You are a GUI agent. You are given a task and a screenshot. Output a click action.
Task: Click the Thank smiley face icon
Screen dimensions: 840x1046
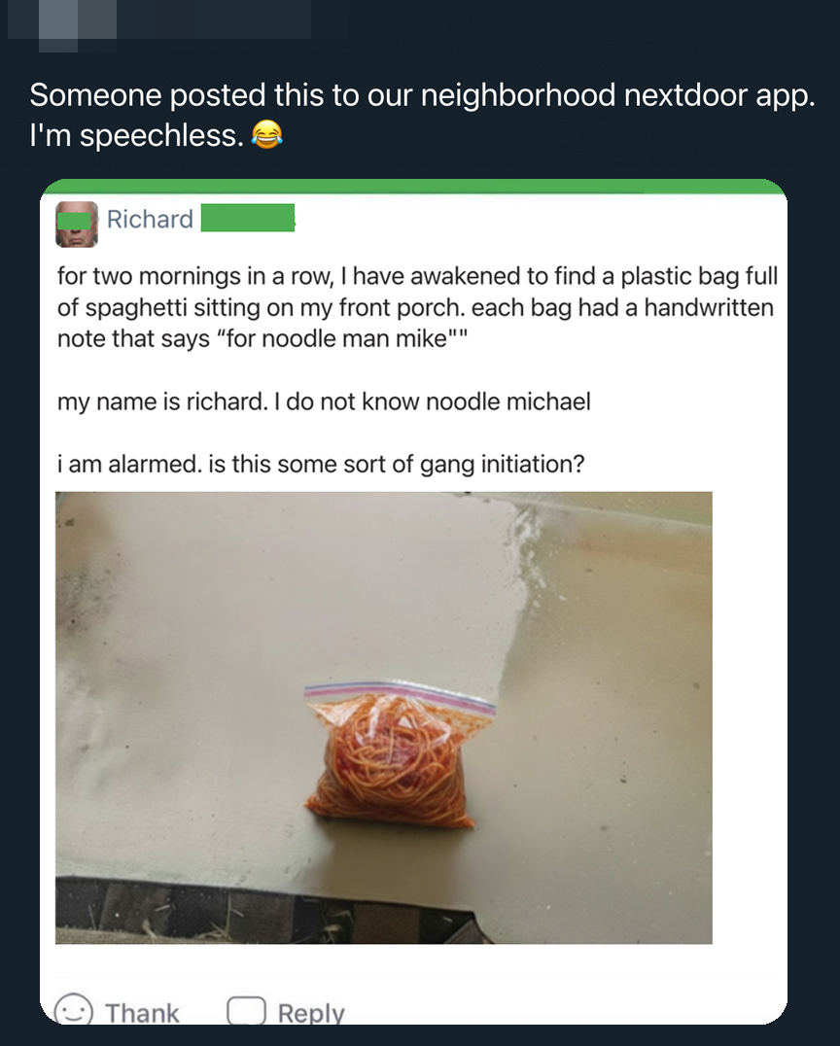tap(74, 1011)
